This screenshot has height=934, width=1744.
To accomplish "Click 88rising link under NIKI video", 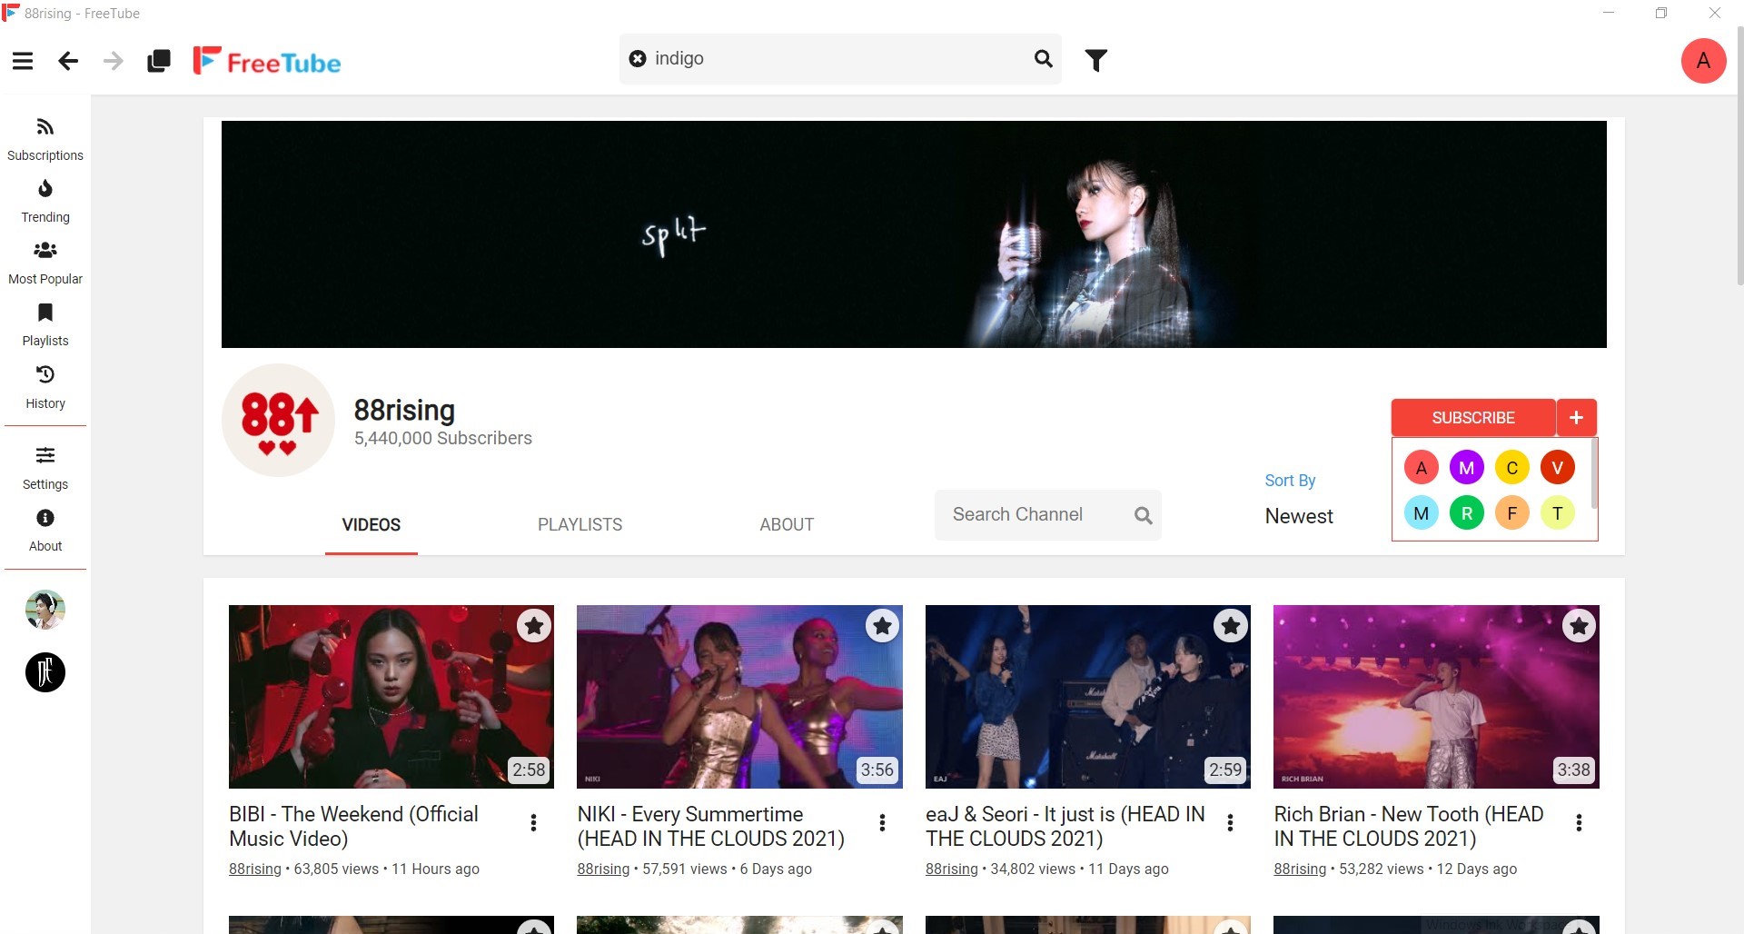I will (603, 869).
